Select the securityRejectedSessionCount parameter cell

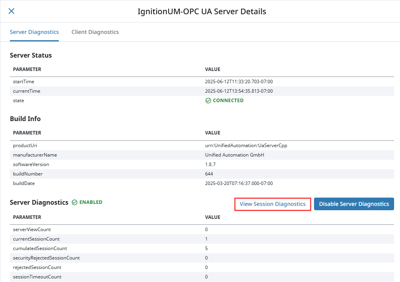tap(46, 258)
